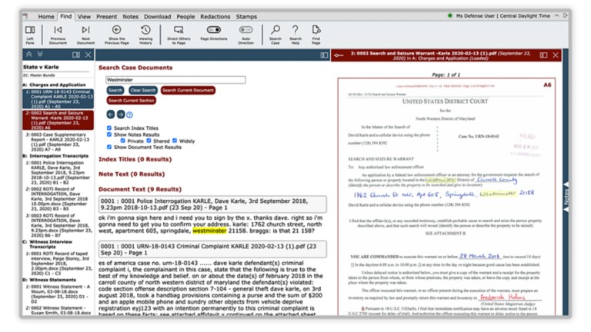The image size is (591, 332).
Task: Open result 0001 Police Interrogation KARLE Page 1
Action: pyautogui.click(x=212, y=204)
